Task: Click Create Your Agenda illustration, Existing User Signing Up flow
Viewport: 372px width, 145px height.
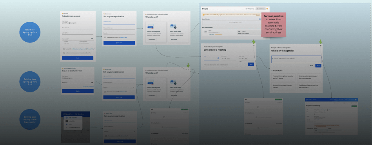Action: [x=151, y=82]
